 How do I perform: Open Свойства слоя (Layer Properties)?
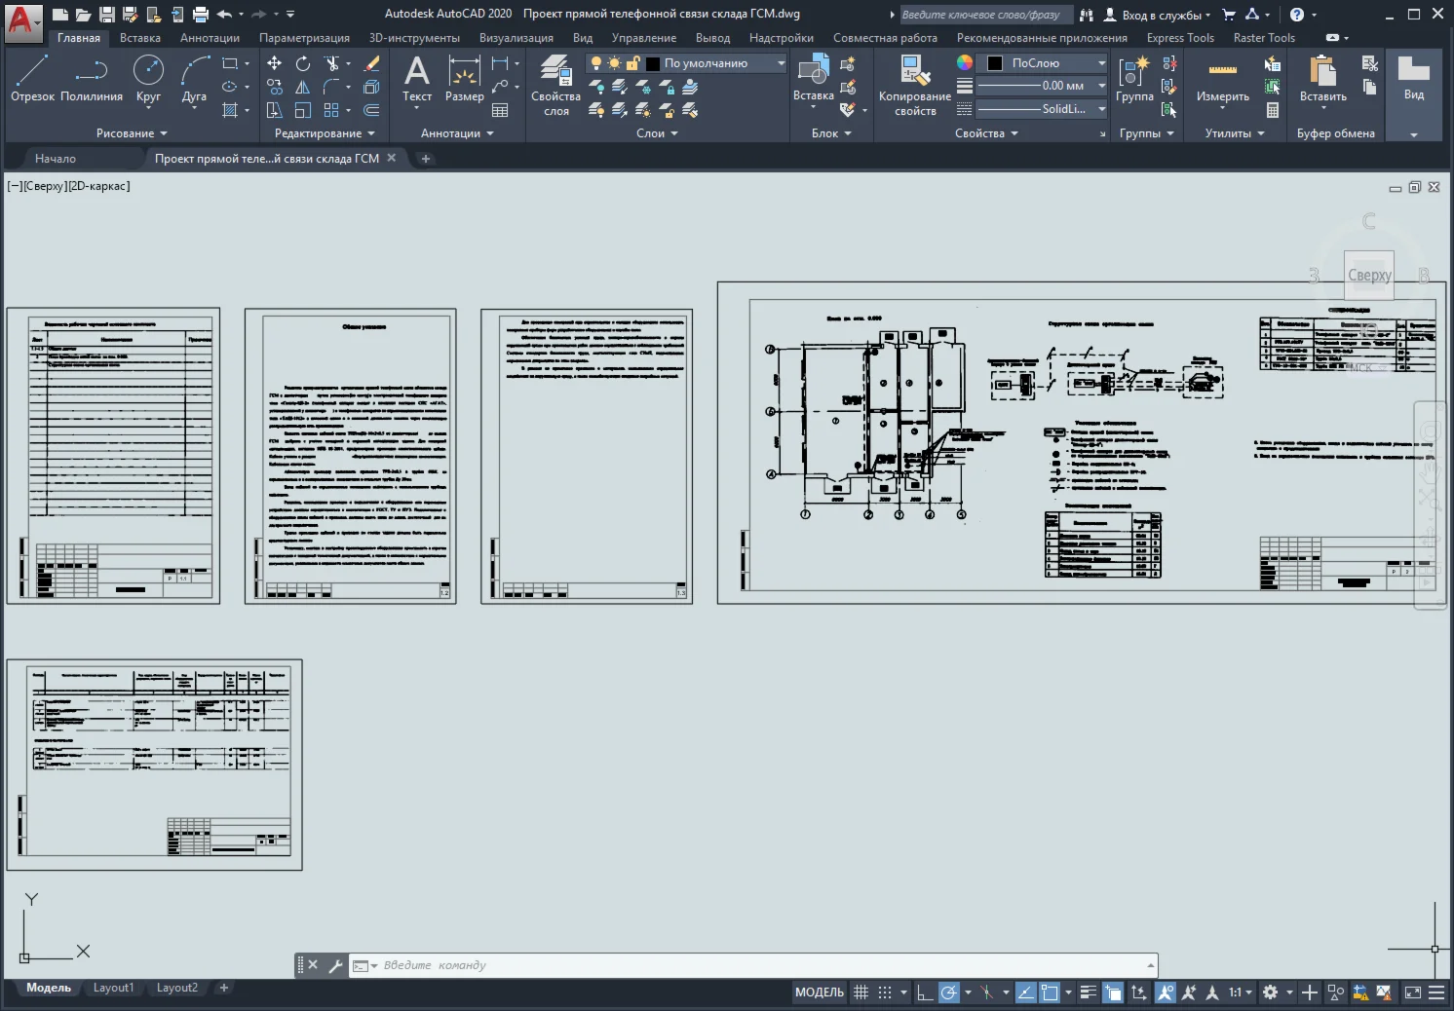[556, 86]
